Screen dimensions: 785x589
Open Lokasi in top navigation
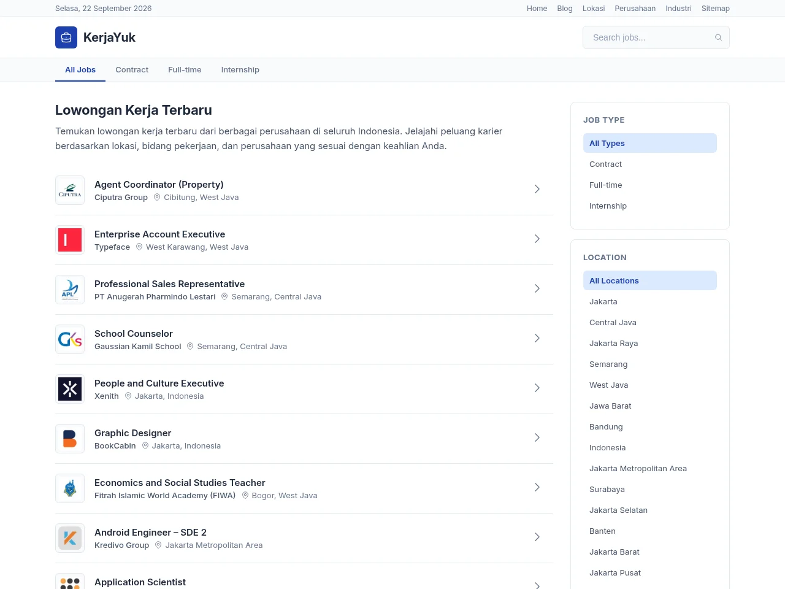(x=594, y=9)
